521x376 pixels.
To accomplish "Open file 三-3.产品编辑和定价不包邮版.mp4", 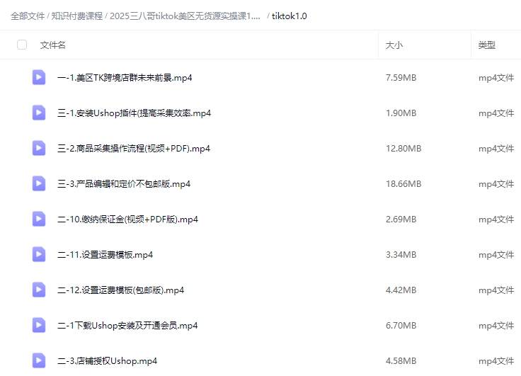I will pos(124,184).
